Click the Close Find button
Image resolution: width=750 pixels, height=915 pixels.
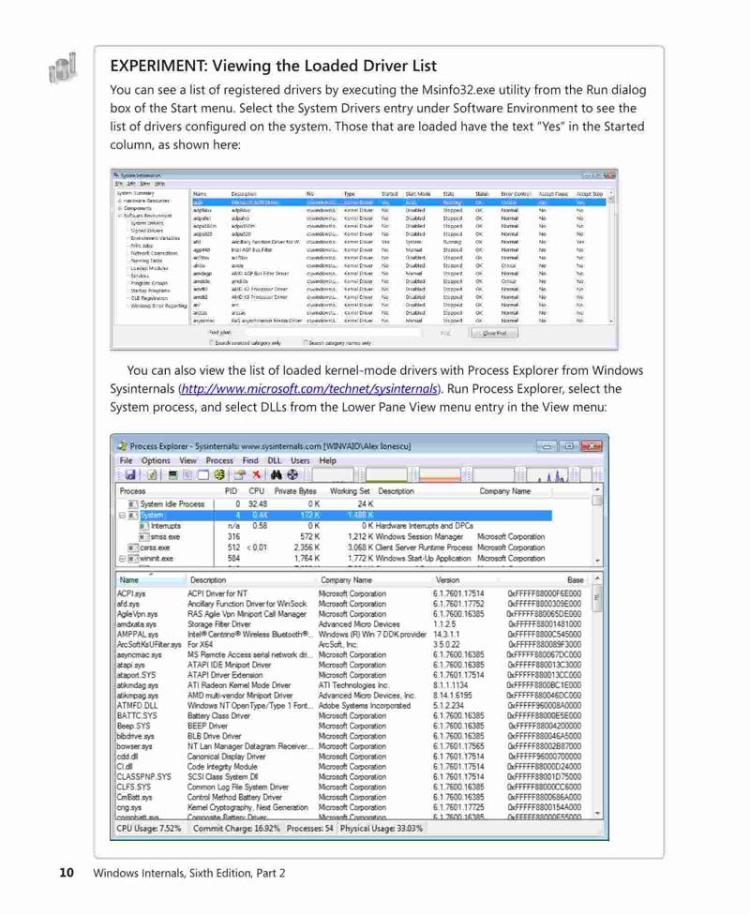494,333
